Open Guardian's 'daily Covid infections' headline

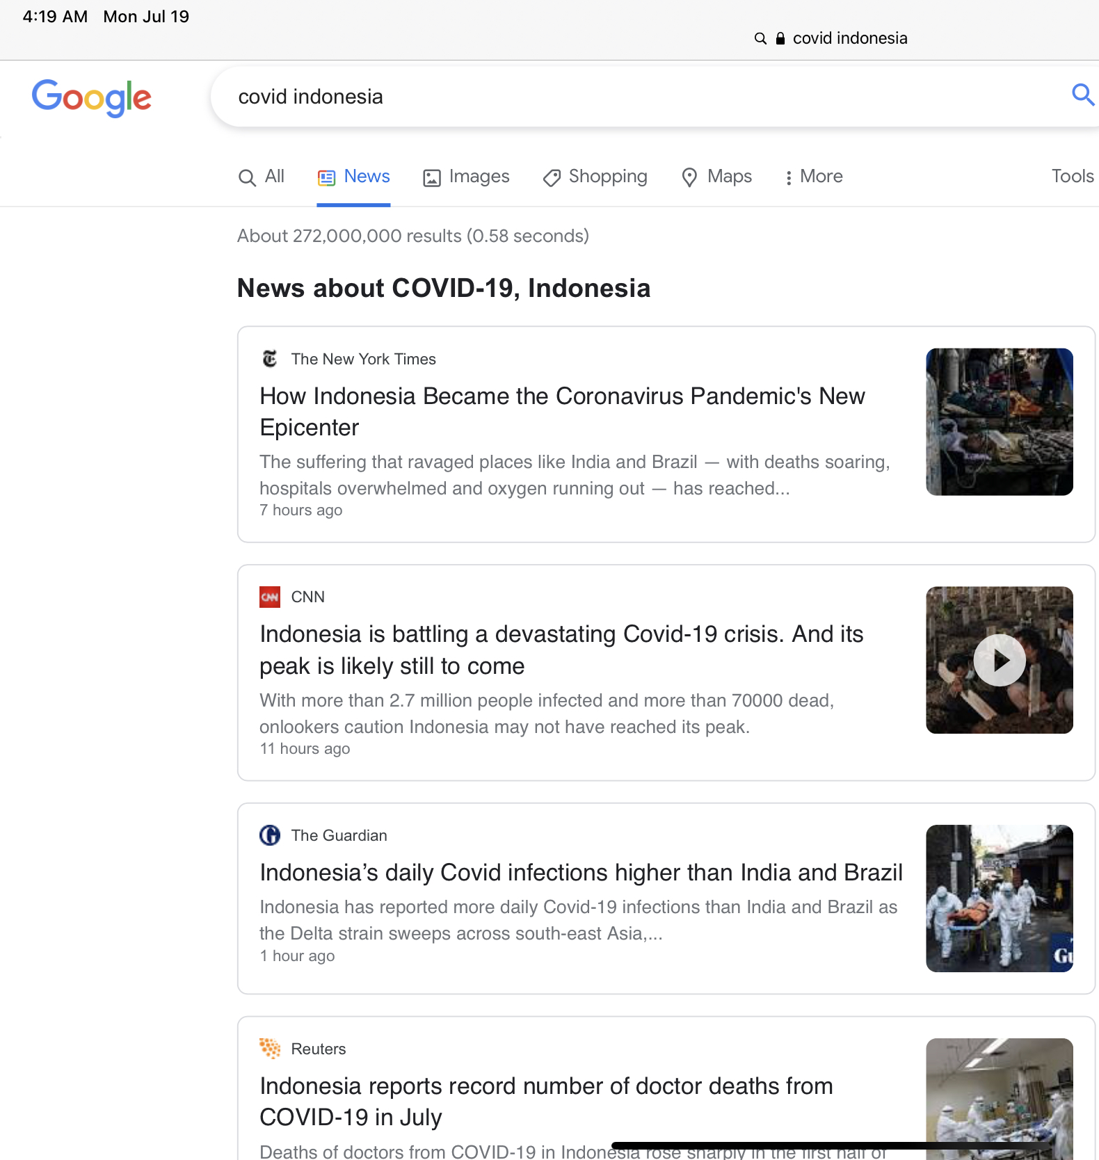(x=581, y=872)
